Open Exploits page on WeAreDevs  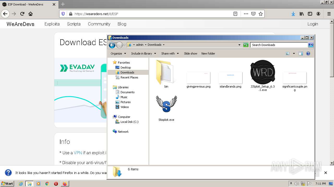(52, 24)
